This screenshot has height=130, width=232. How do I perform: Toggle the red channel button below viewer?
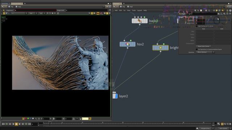[x=26, y=119]
